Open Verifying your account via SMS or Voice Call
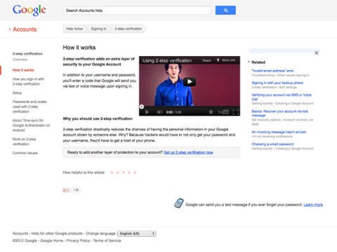 click(282, 97)
